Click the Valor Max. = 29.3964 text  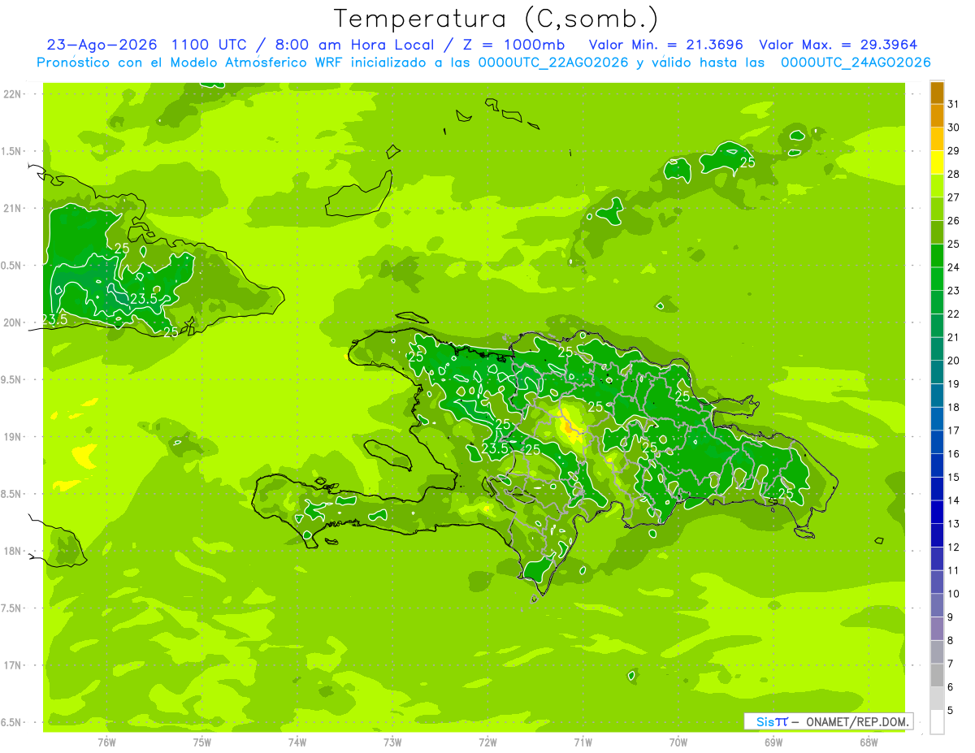pyautogui.click(x=838, y=45)
